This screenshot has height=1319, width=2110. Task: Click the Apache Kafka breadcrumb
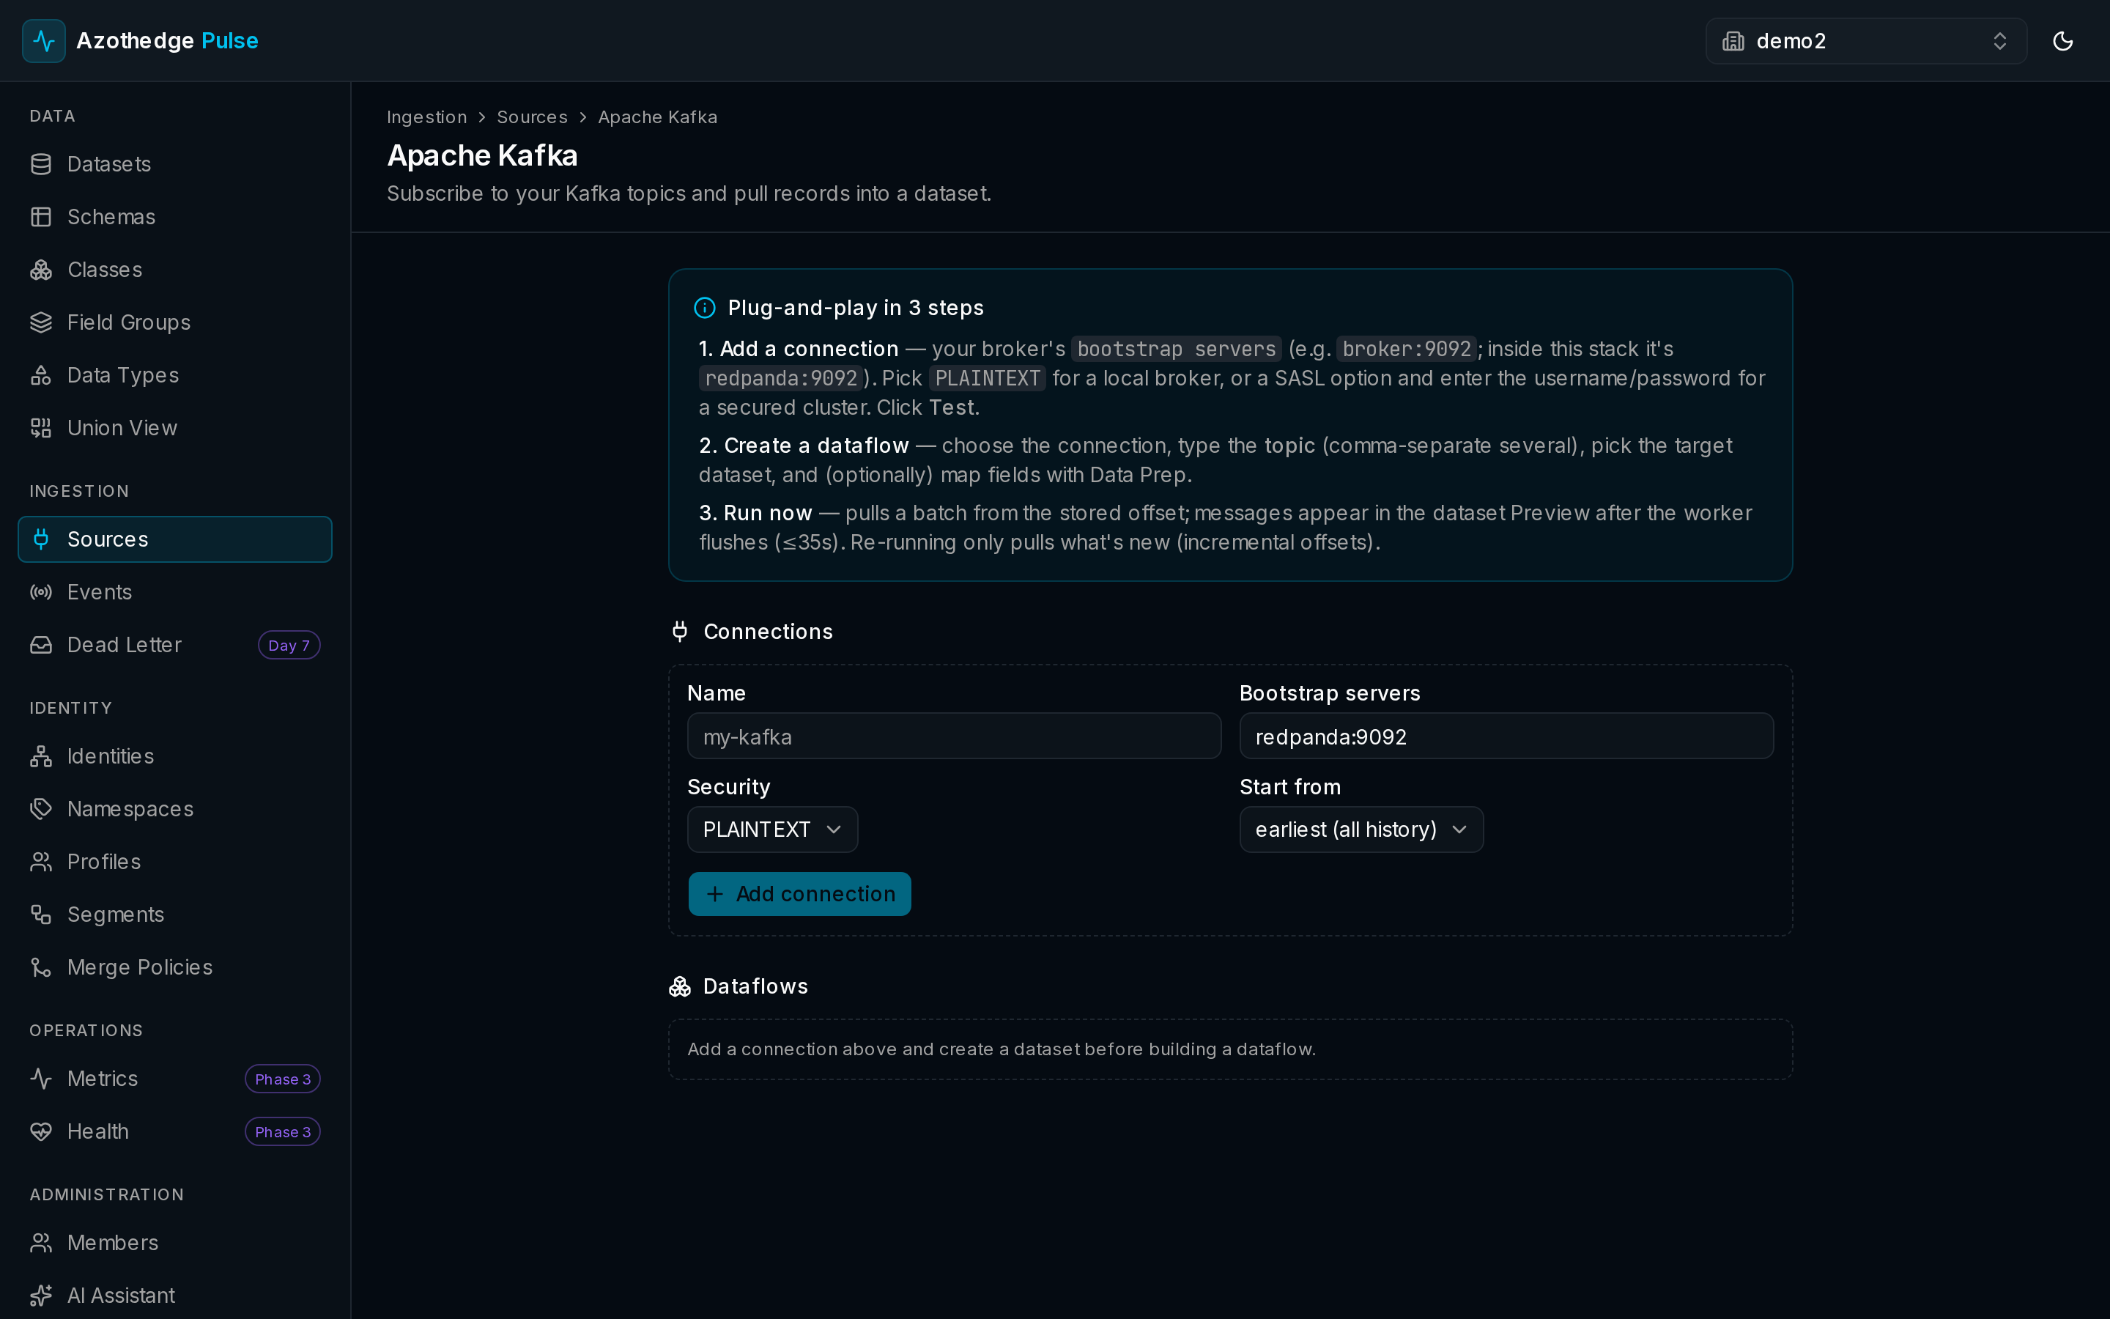[657, 117]
